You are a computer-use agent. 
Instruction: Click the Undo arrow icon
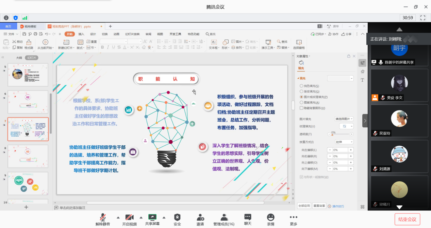coord(47,34)
